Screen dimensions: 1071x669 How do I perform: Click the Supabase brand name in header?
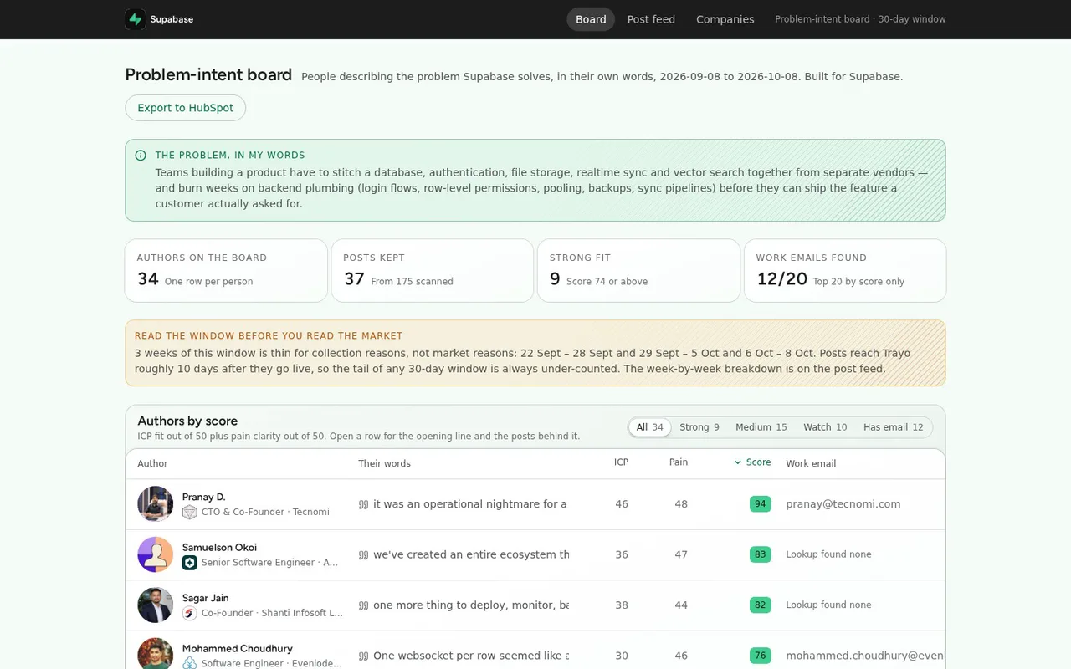click(x=172, y=19)
